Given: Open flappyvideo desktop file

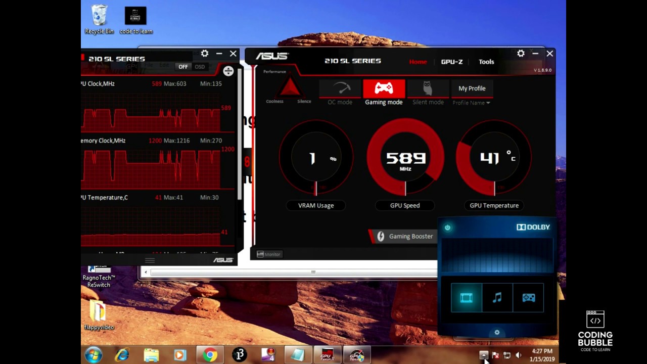Looking at the screenshot, I should pyautogui.click(x=99, y=314).
